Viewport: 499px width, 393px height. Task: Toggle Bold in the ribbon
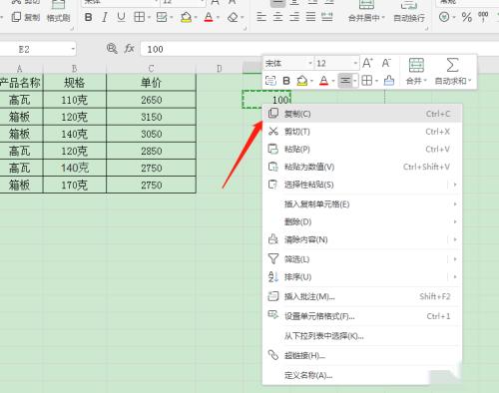pos(88,17)
